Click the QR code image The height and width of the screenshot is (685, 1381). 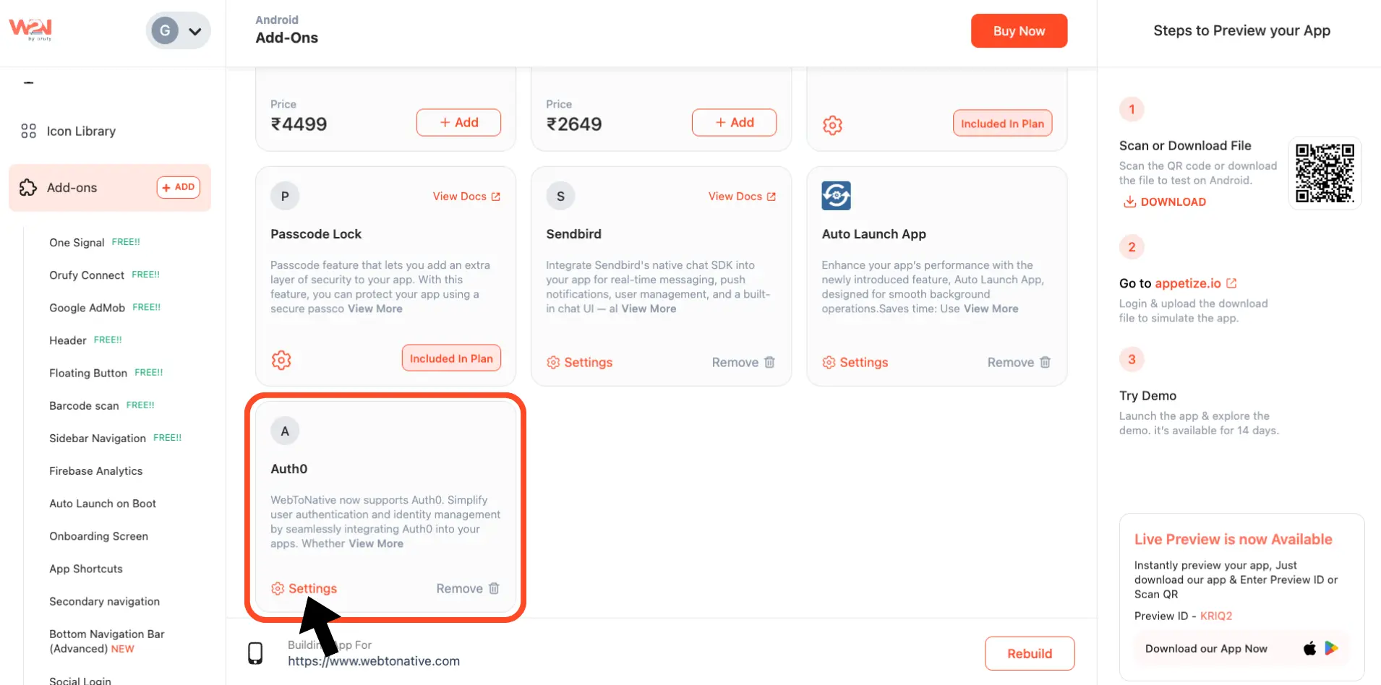pos(1325,173)
